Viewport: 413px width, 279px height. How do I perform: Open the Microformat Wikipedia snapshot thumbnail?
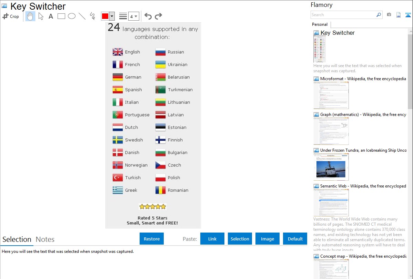[331, 95]
